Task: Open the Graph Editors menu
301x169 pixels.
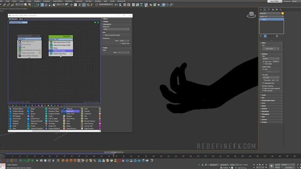Action: click(58, 1)
